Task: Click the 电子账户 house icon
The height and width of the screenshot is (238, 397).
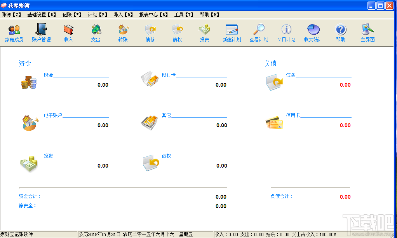Action: coord(30,123)
